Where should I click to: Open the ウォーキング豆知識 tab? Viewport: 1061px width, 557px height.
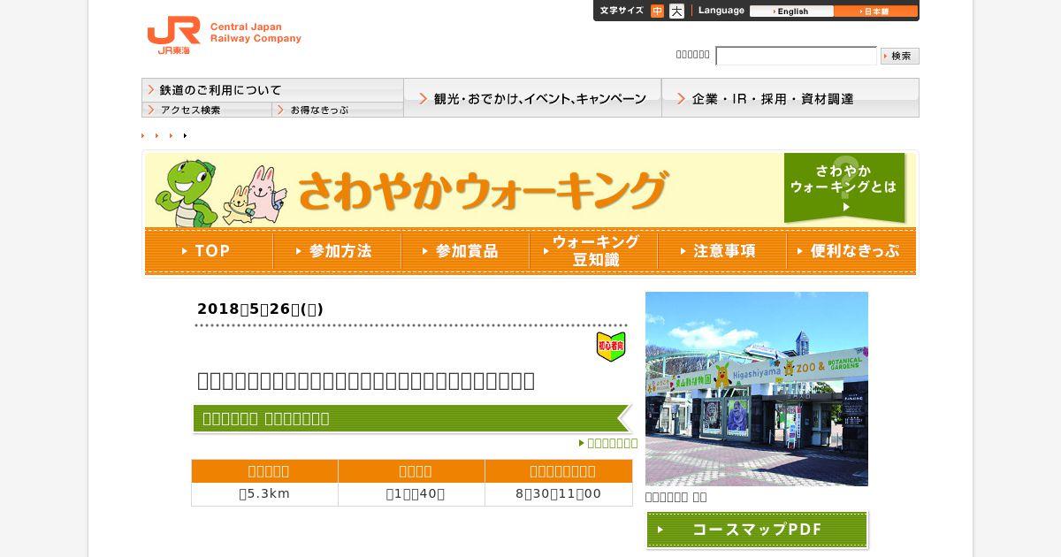pos(593,251)
